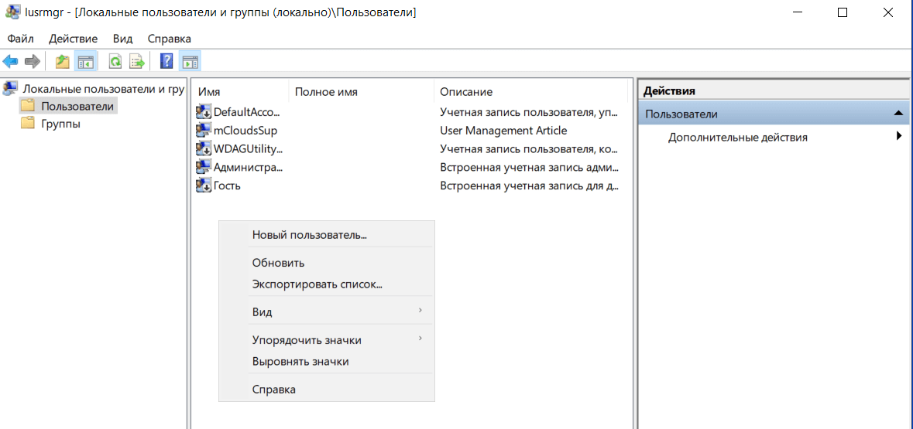Screen dimensions: 913x429
Task: Select the Гость user account
Action: [x=227, y=186]
